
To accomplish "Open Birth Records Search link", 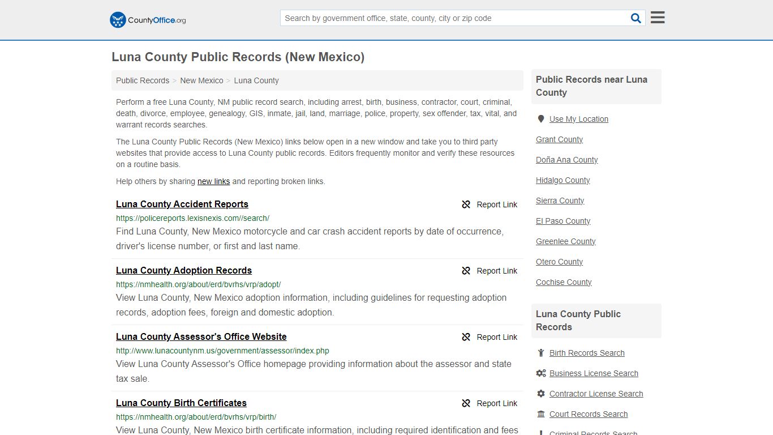I will [x=587, y=353].
